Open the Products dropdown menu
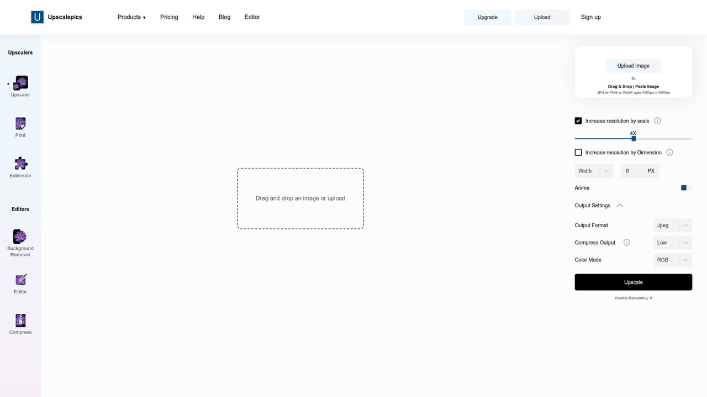Image resolution: width=707 pixels, height=397 pixels. click(131, 17)
